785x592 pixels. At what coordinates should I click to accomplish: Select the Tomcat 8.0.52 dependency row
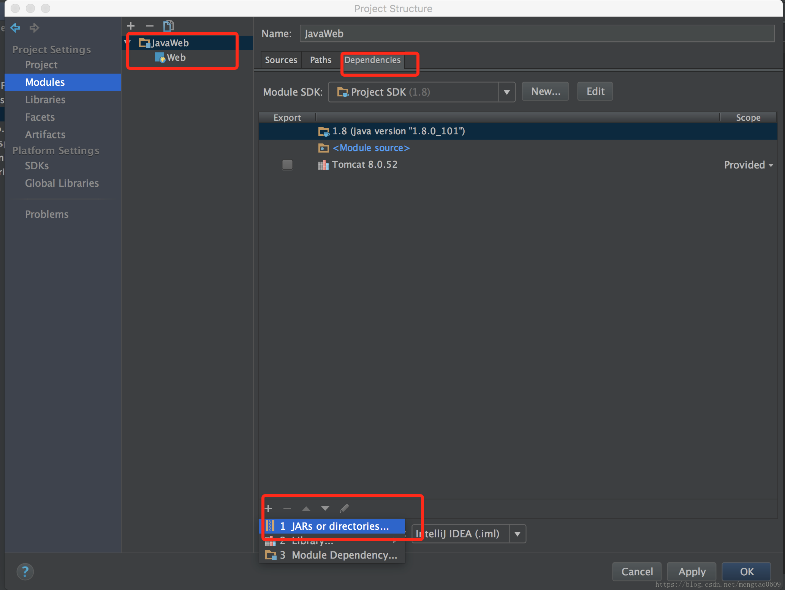518,165
